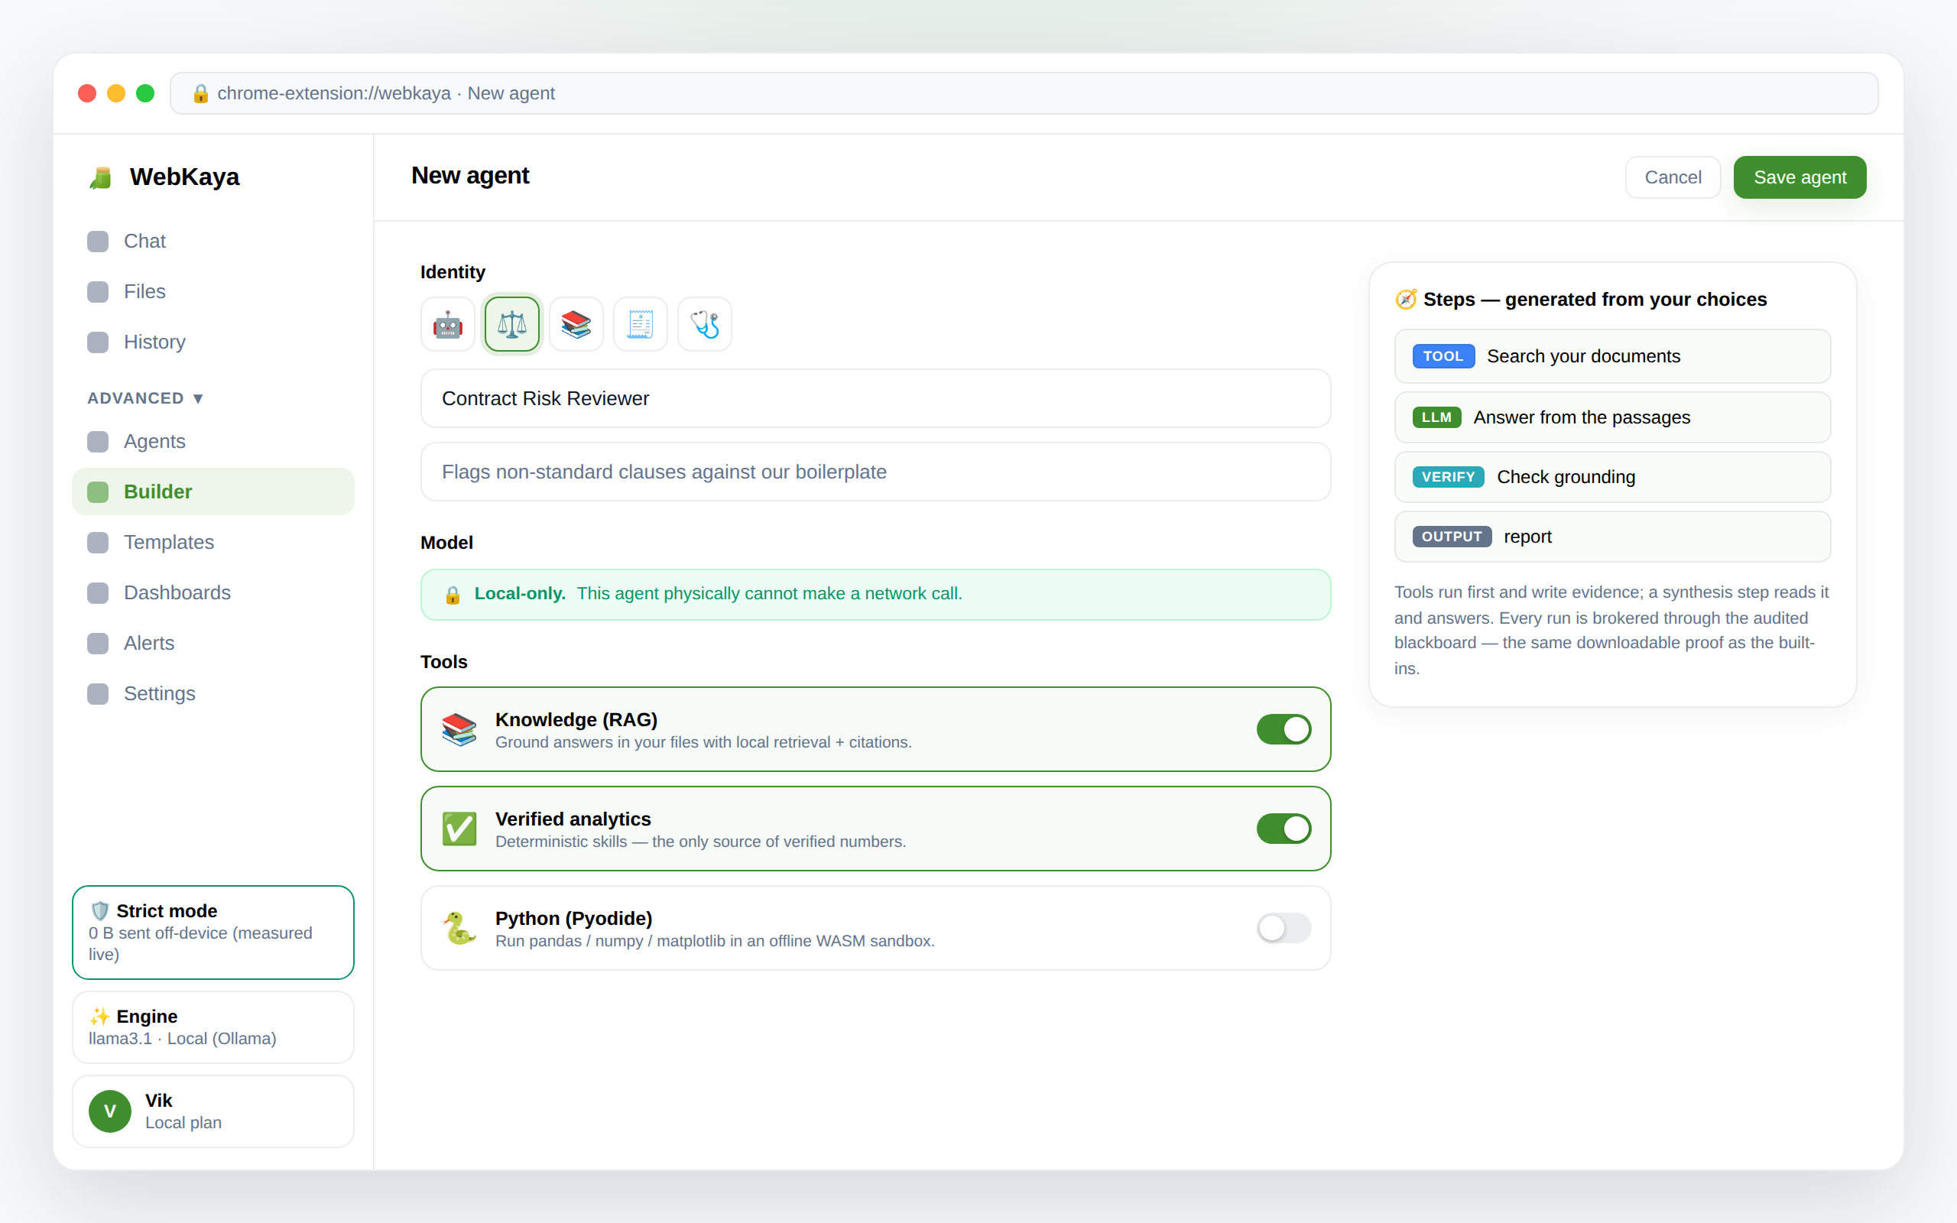
Task: Go to Alerts
Action: [213, 643]
